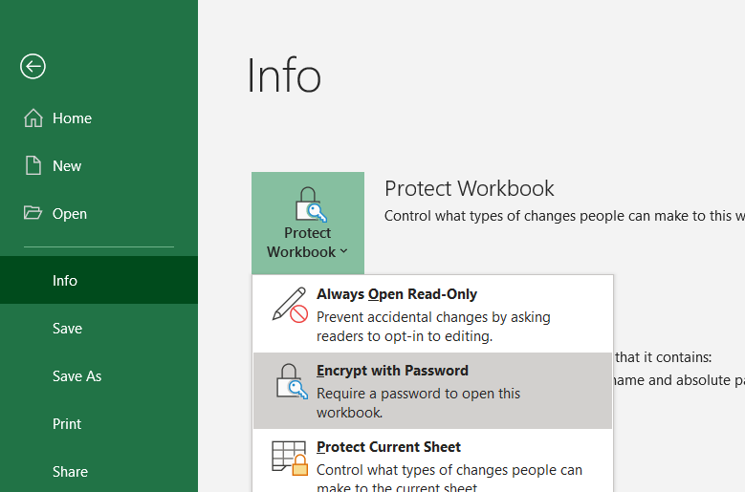Click the Open folder icon
Viewport: 745px width, 492px height.
point(33,212)
